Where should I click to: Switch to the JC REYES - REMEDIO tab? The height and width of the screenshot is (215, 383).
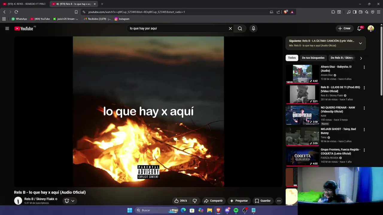click(25, 4)
